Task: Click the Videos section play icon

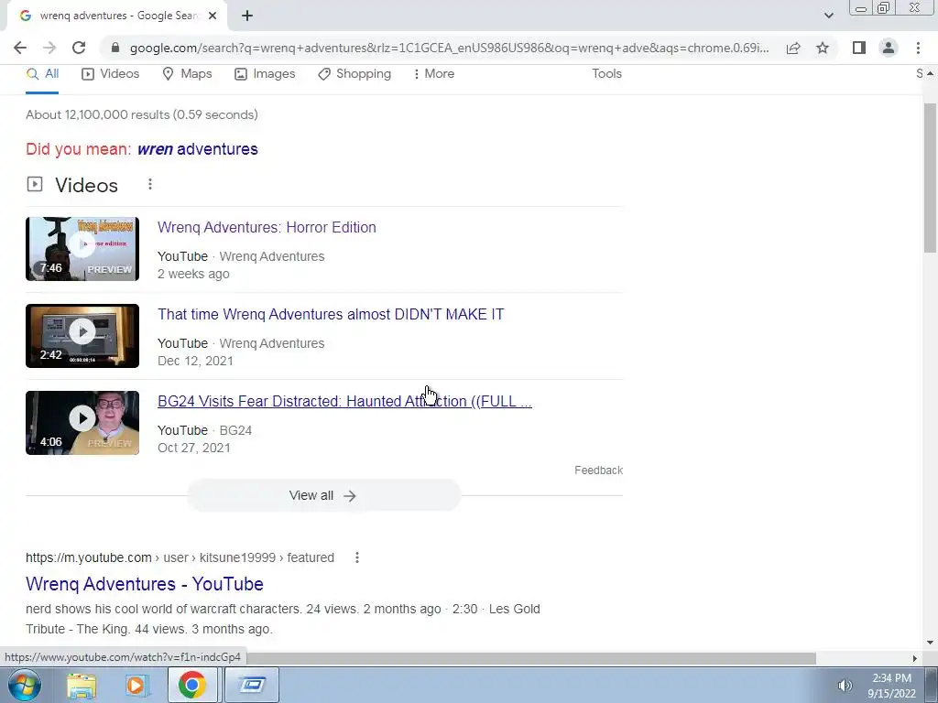Action: (35, 184)
